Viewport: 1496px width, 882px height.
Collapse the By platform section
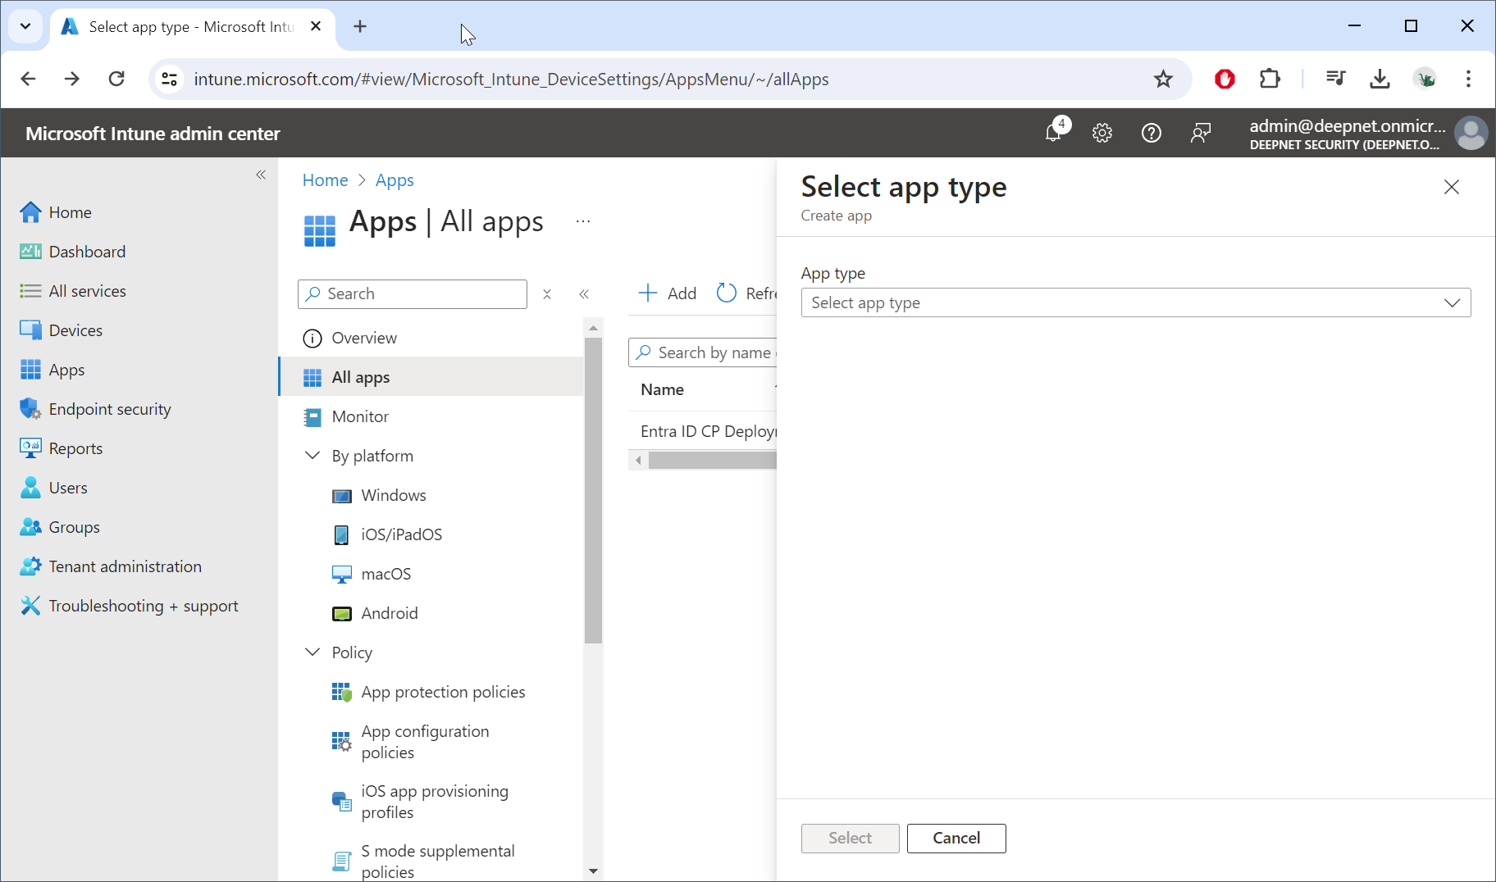point(312,456)
